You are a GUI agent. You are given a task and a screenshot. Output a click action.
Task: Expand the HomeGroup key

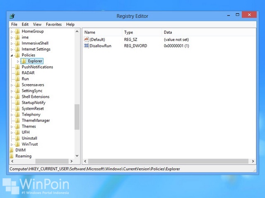pos(12,32)
